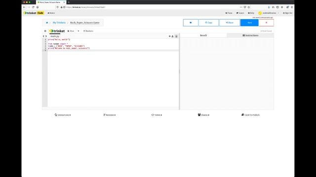
Task: Click the image library icon
Action: click(x=176, y=36)
